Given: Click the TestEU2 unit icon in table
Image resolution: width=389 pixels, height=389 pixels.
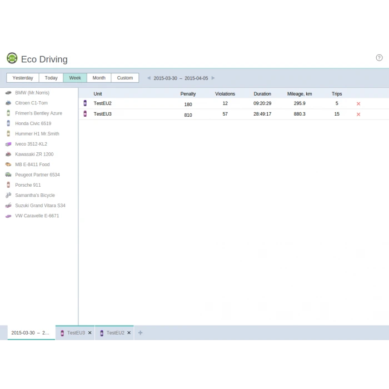Looking at the screenshot, I should point(85,103).
